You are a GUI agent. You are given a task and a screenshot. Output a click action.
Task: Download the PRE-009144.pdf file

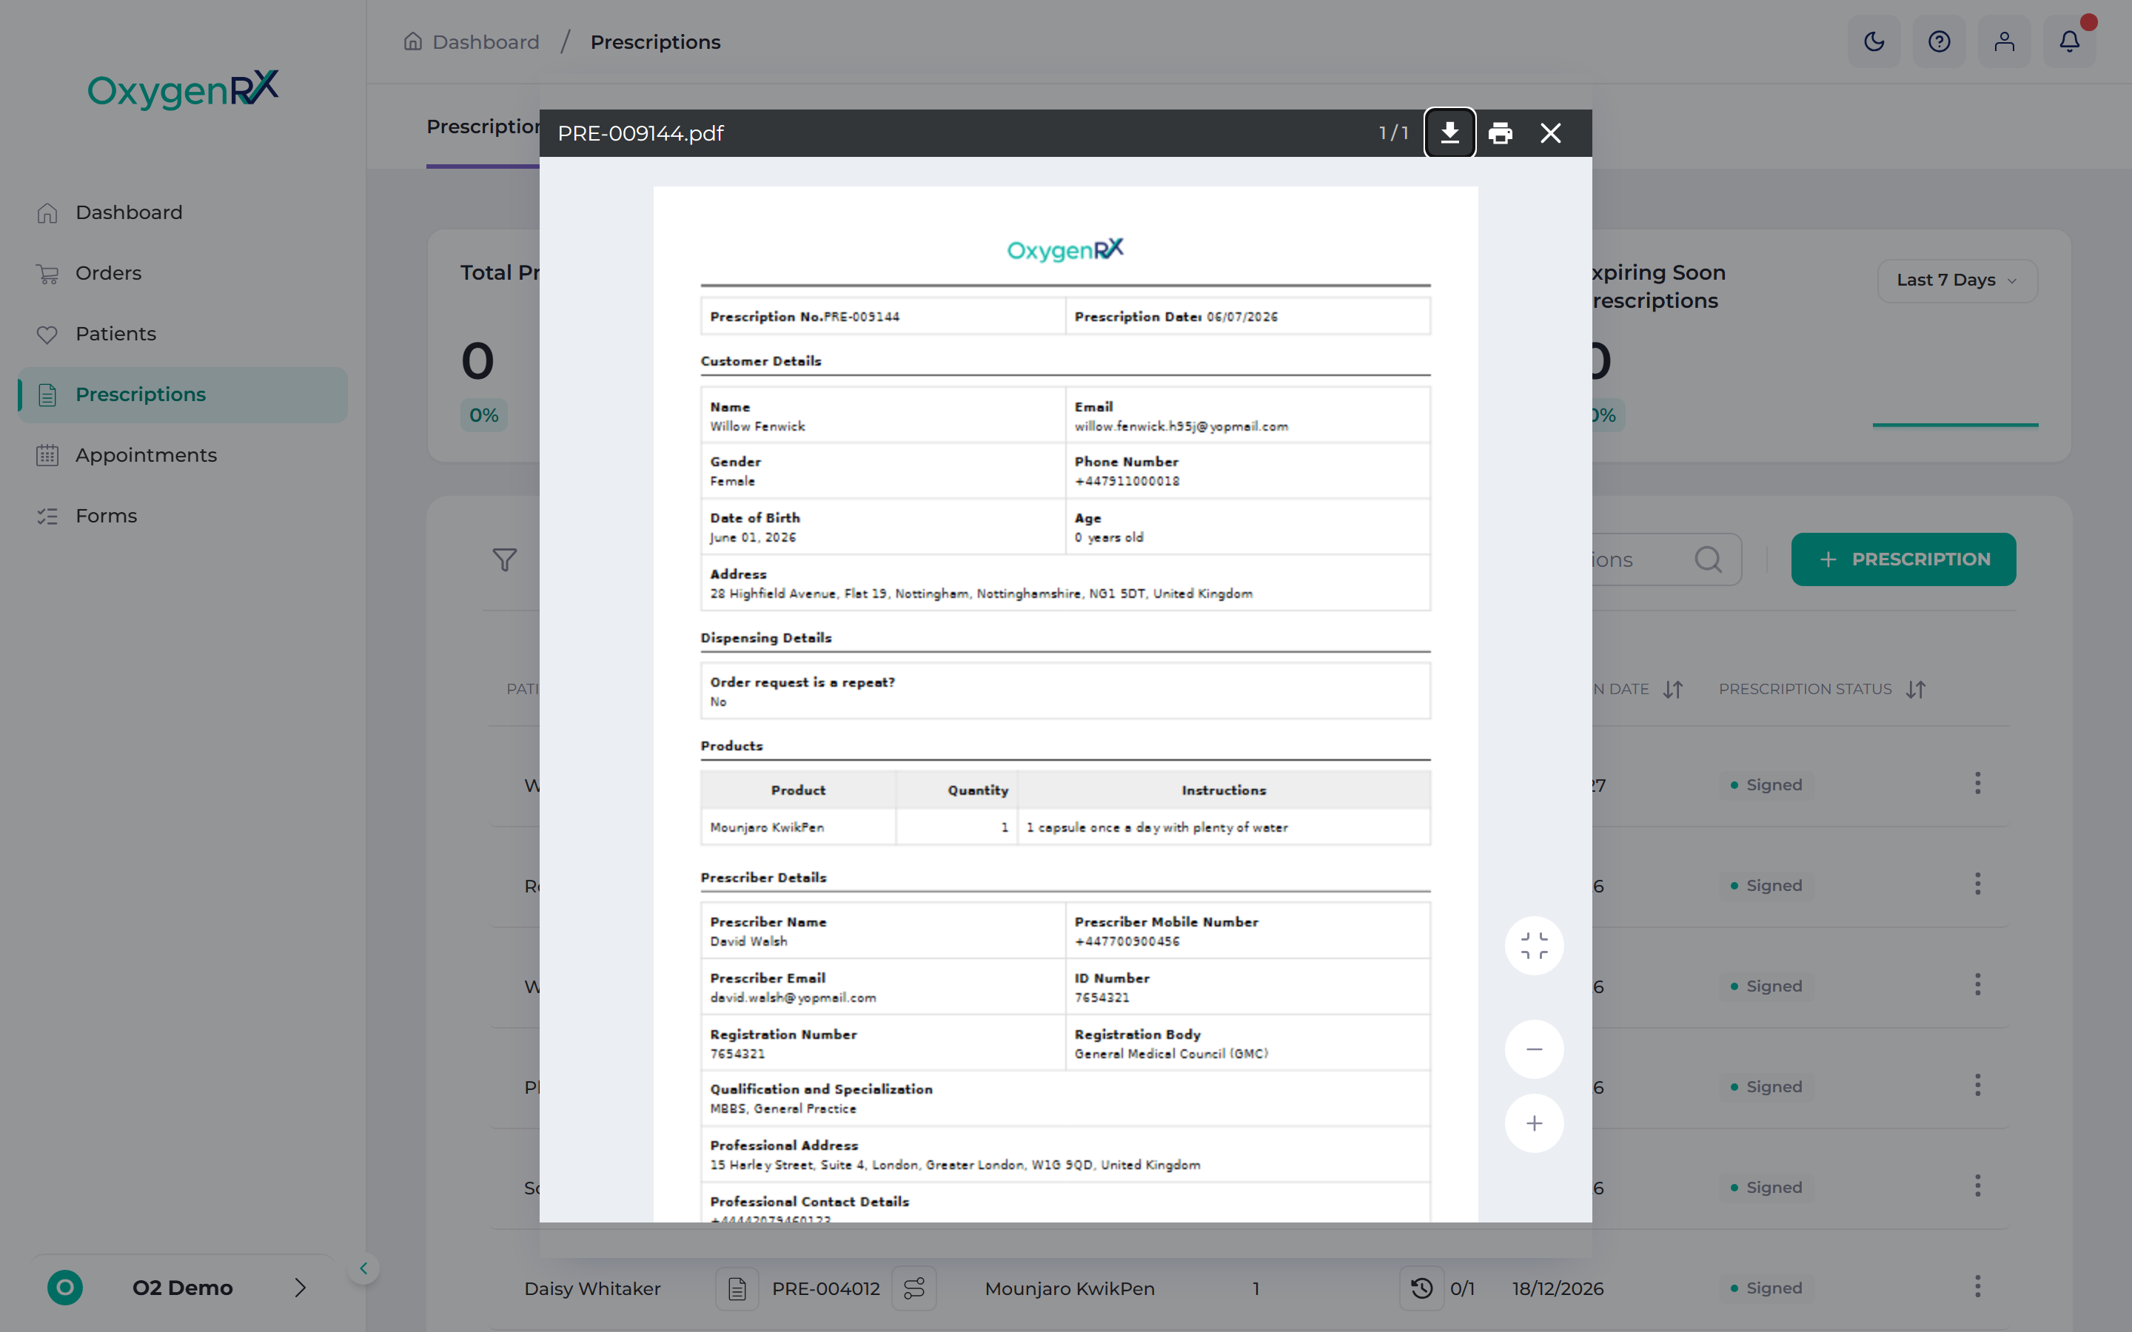point(1449,133)
